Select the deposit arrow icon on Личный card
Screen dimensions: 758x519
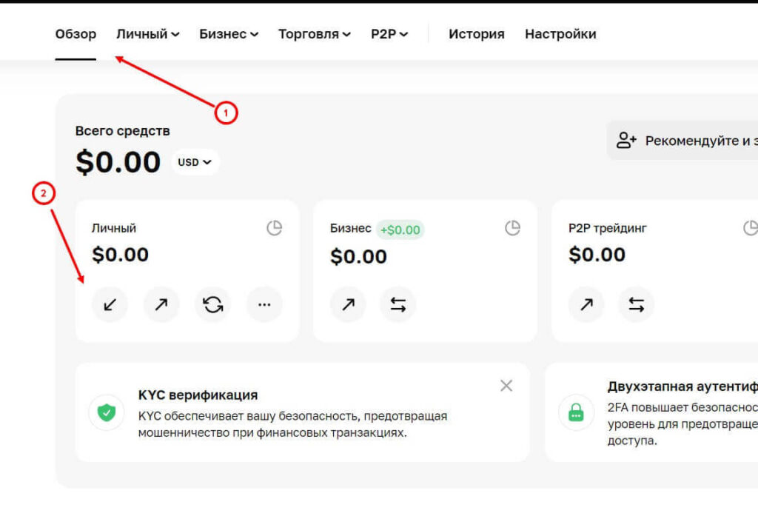point(110,304)
